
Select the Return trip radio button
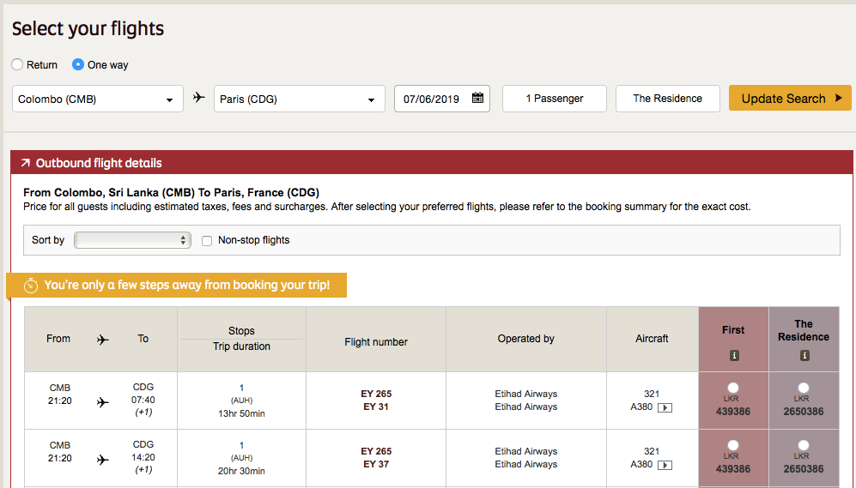coord(17,64)
